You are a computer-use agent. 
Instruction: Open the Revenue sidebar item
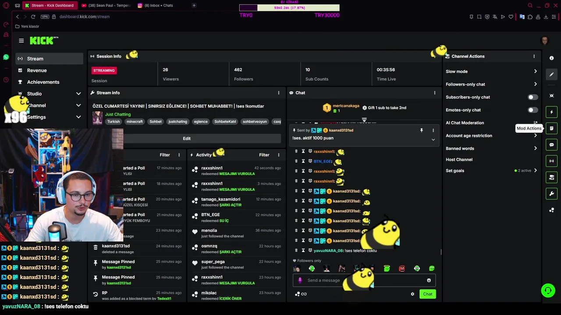click(49, 70)
